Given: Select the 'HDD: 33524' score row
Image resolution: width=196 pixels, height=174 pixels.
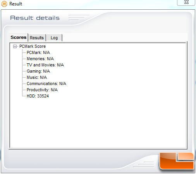Looking at the screenshot, I should [x=38, y=96].
